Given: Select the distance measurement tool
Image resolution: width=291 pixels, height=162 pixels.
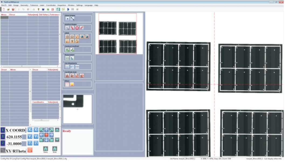Looking at the screenshot, I should coord(67,58).
